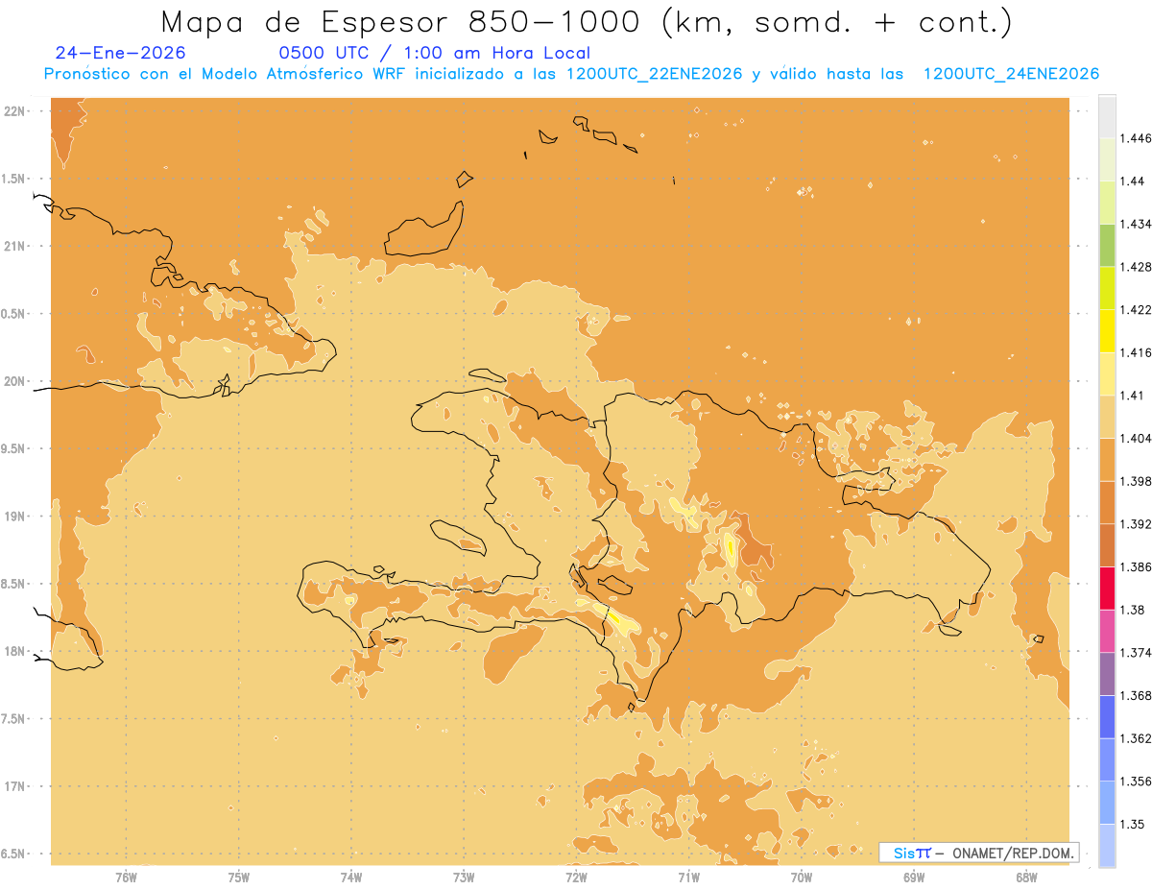Click the '7.5N' latitude label
The width and height of the screenshot is (1152, 890).
pyautogui.click(x=14, y=719)
